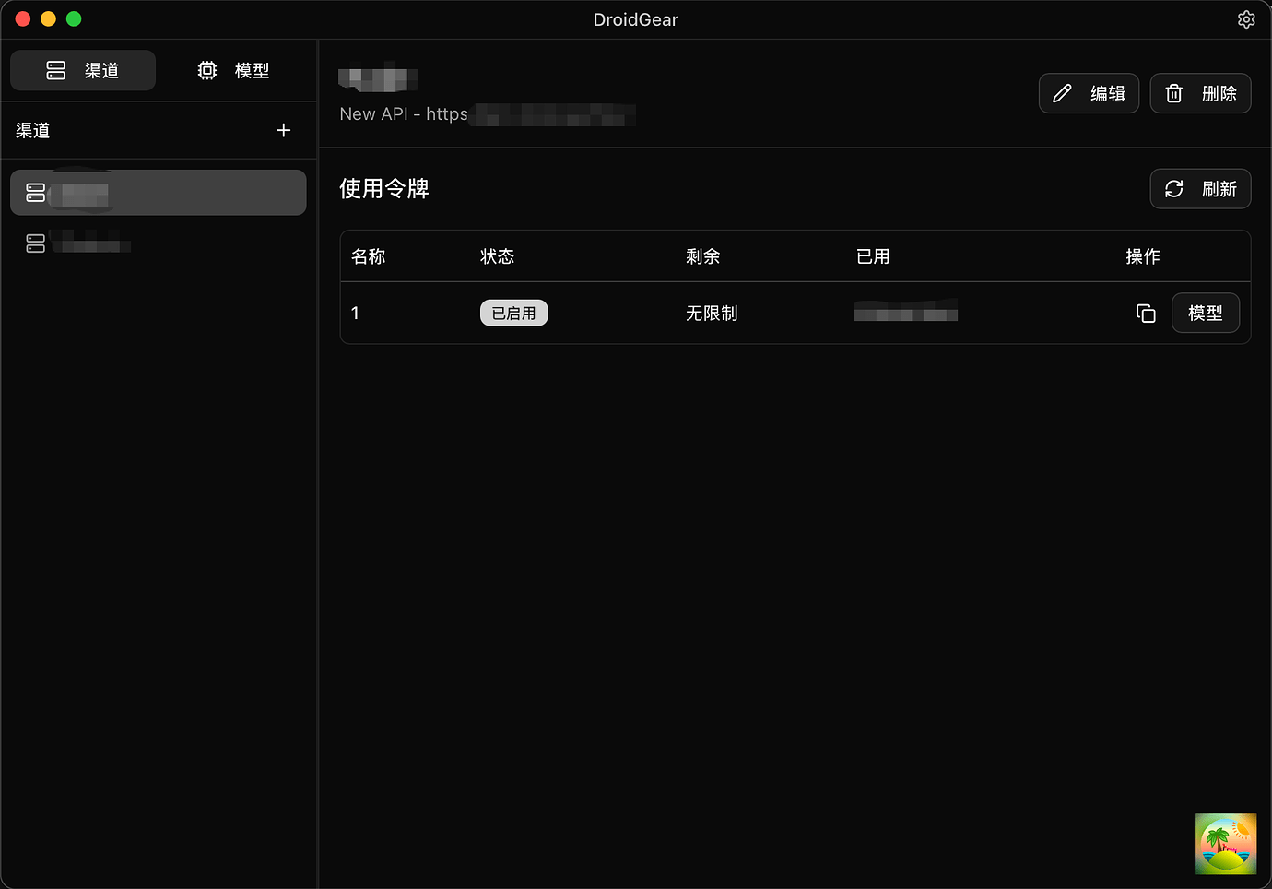Image resolution: width=1272 pixels, height=889 pixels.
Task: Click the 无限制 remaining value
Action: click(x=712, y=314)
